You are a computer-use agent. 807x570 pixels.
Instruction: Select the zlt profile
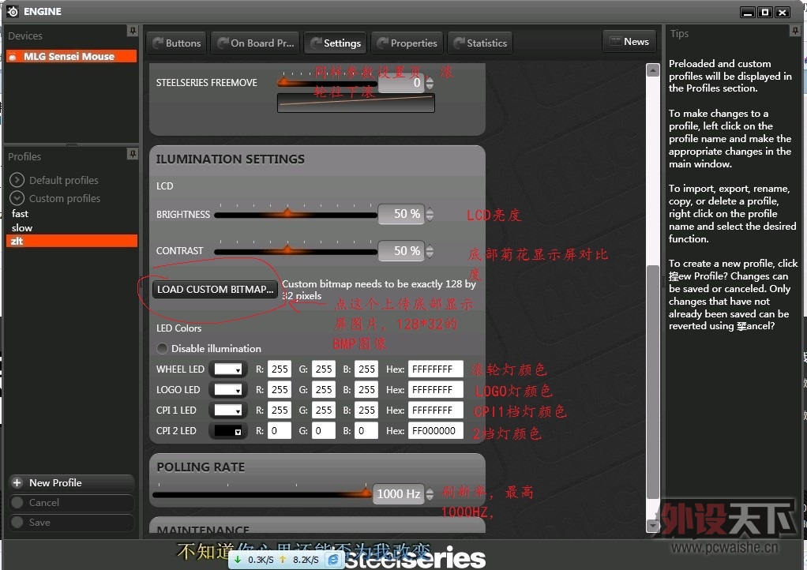click(x=72, y=241)
